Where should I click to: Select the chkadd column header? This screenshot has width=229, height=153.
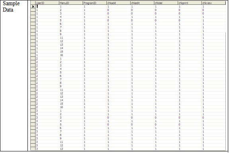[x=119, y=3]
